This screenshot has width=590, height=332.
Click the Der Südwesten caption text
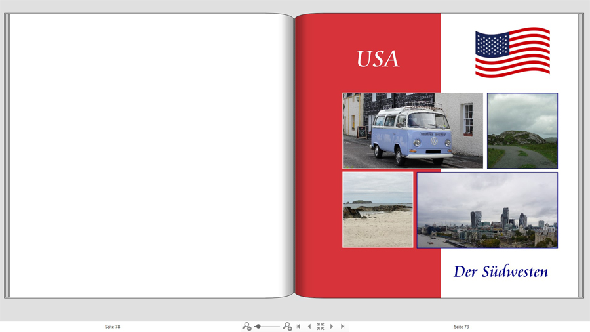tap(500, 272)
